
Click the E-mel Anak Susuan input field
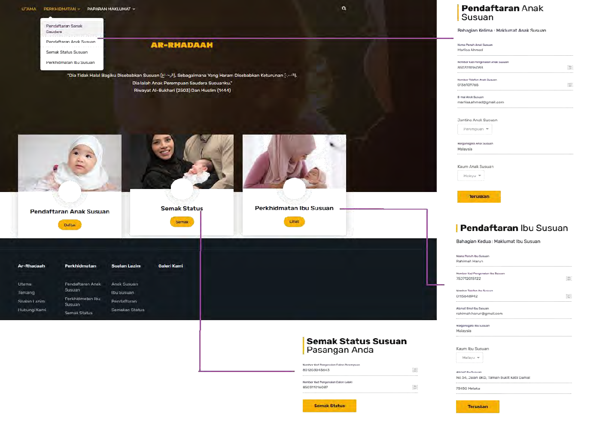pyautogui.click(x=515, y=102)
